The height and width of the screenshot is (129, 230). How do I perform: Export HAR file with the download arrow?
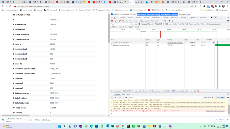pos(173,21)
